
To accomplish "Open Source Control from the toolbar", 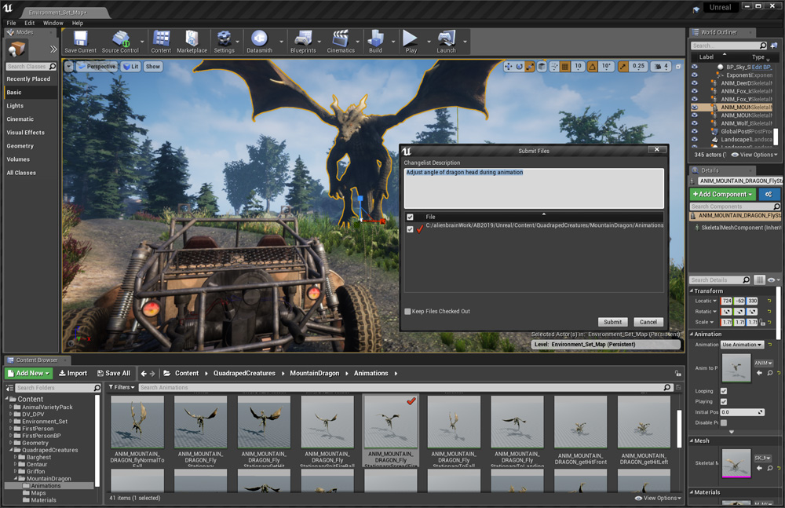I will (x=120, y=42).
